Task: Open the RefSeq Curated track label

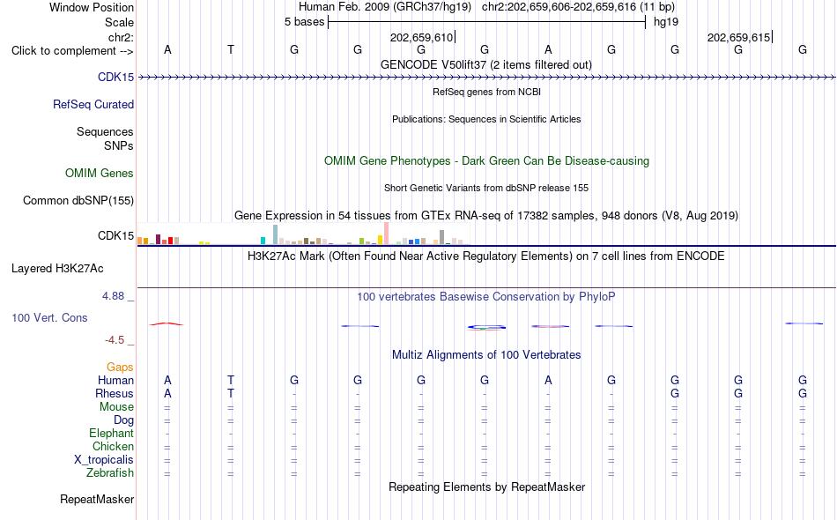Action: (x=93, y=104)
